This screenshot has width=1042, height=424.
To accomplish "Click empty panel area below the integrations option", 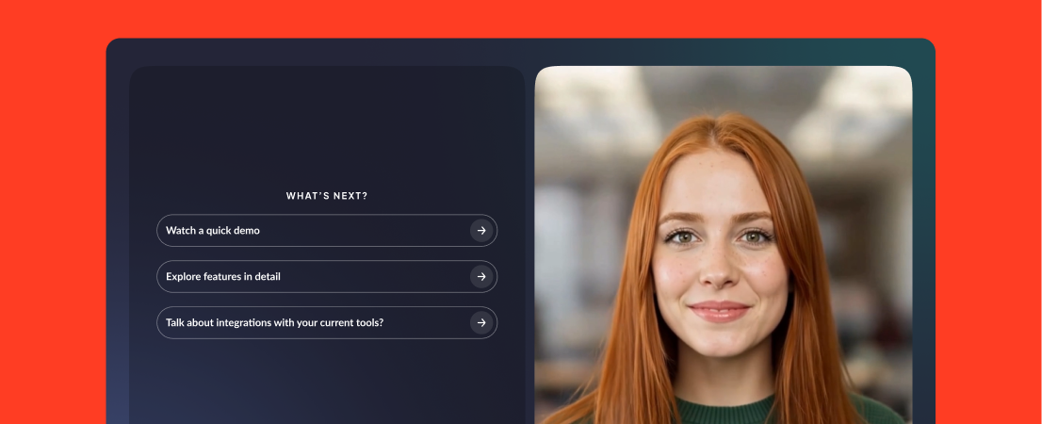I will (x=327, y=383).
